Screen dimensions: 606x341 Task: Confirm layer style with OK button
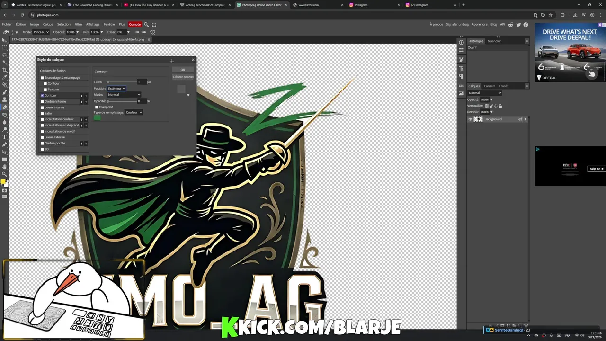click(x=183, y=70)
